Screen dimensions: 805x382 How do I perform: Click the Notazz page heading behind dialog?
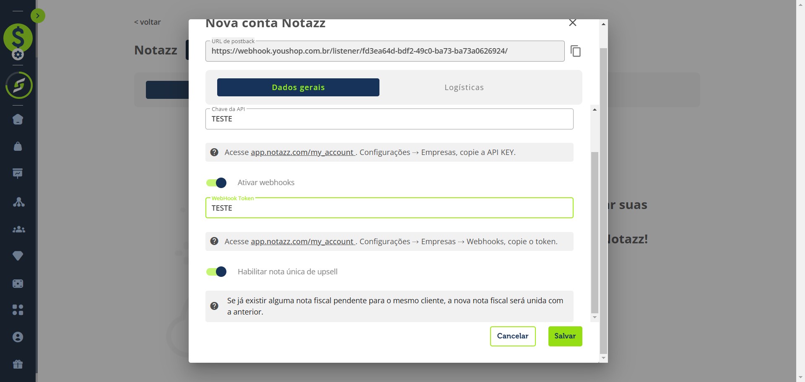[x=156, y=50]
